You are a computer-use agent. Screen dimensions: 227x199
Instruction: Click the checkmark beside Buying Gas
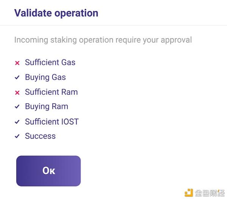[x=17, y=78]
